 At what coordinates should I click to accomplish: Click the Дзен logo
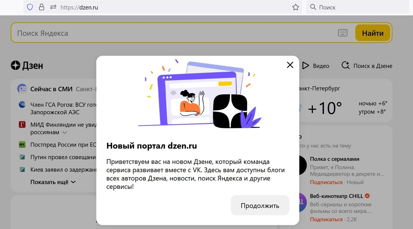coord(27,65)
